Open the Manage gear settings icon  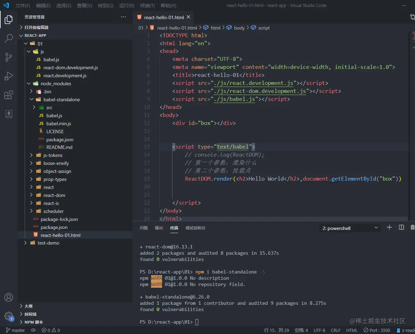pyautogui.click(x=8, y=316)
